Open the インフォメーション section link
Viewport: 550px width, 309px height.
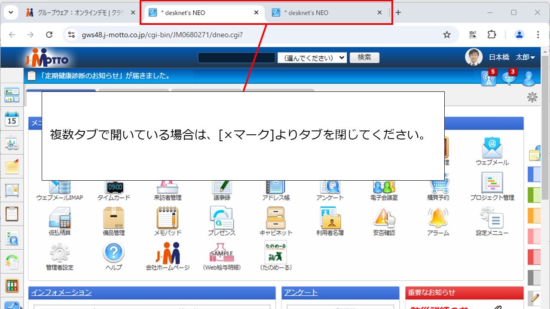pyautogui.click(x=61, y=292)
